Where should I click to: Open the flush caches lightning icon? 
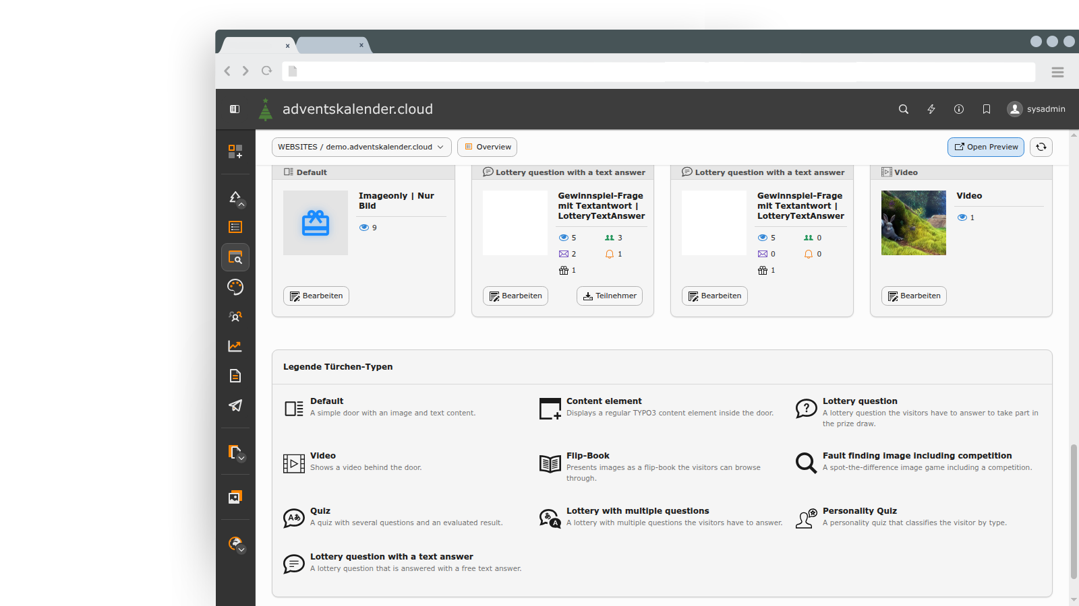[931, 109]
